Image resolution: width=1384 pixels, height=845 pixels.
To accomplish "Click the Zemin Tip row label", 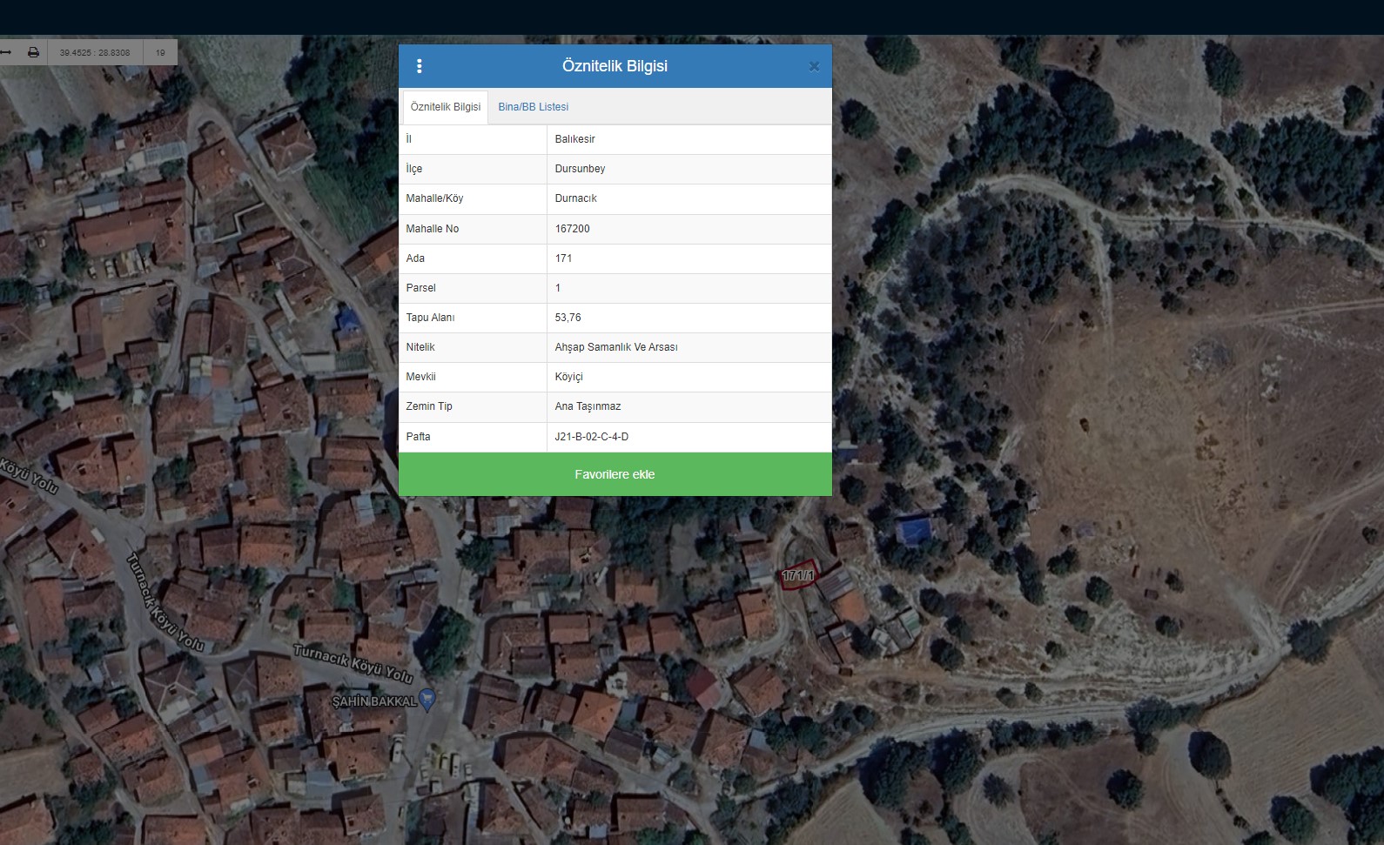I will 429,406.
